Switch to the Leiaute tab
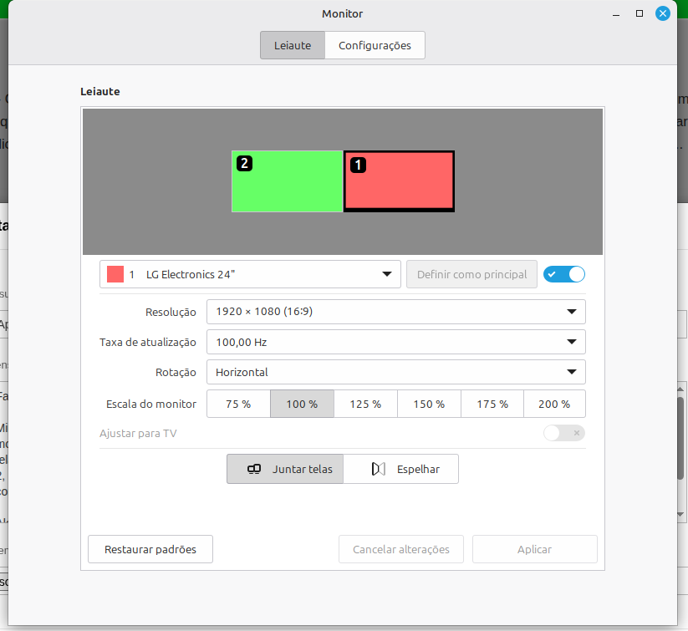Viewport: 688px width, 631px height. 293,46
